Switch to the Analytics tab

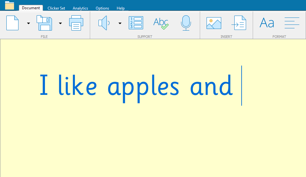click(x=80, y=8)
